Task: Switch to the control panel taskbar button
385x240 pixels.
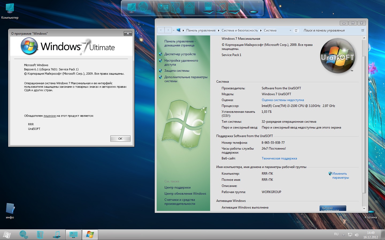Action: [73, 235]
